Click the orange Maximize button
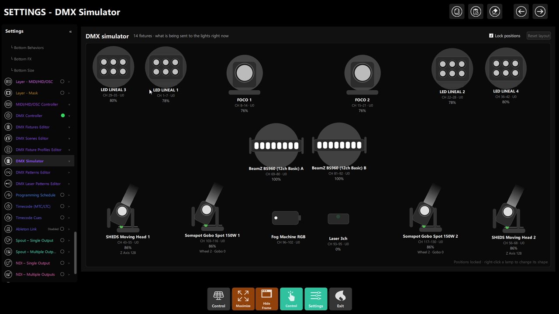Viewport: 559px width, 314px height. (x=243, y=299)
